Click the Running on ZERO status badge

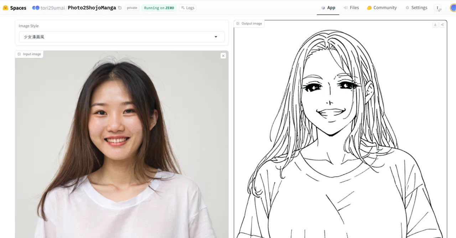click(x=159, y=8)
